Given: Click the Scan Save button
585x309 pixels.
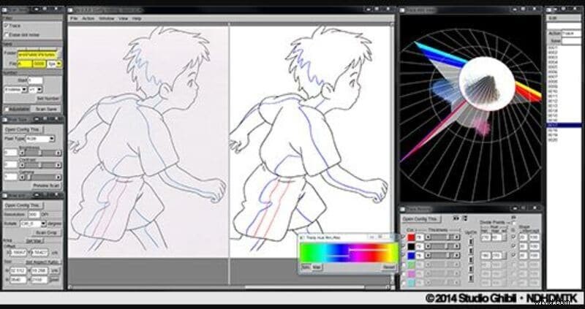Looking at the screenshot, I should (45, 110).
